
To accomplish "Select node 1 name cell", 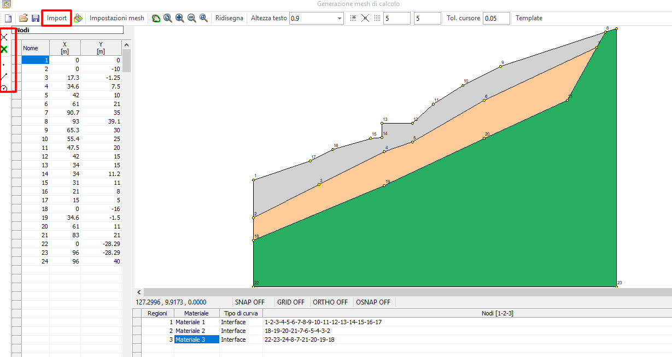I will [35, 60].
